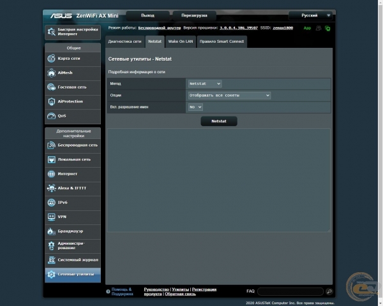
Task: Click the Администрирование gear icon
Action: pyautogui.click(x=51, y=245)
